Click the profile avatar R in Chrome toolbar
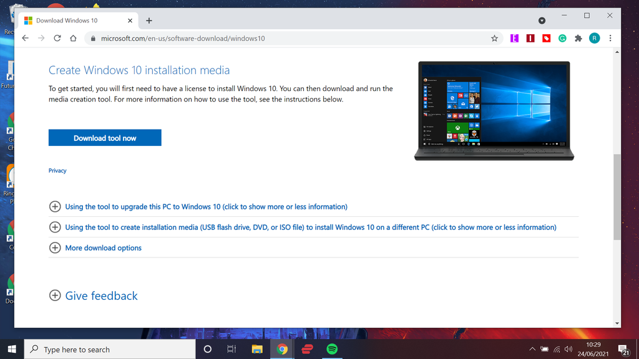The image size is (639, 359). 593,38
